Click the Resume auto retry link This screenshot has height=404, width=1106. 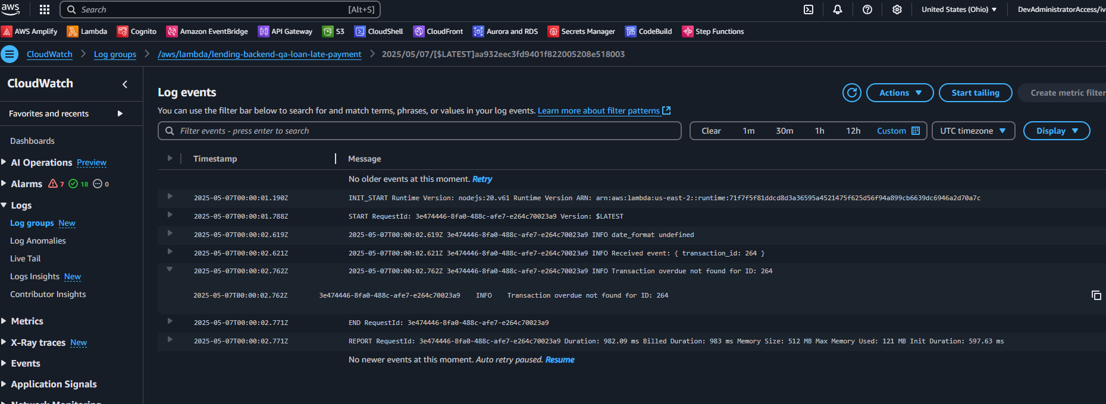560,359
